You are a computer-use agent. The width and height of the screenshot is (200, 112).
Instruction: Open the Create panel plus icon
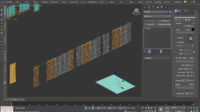(145, 7)
